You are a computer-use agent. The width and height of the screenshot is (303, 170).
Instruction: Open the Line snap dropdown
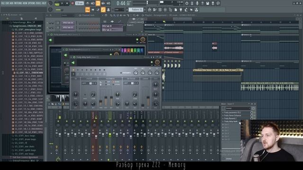[x=119, y=9]
